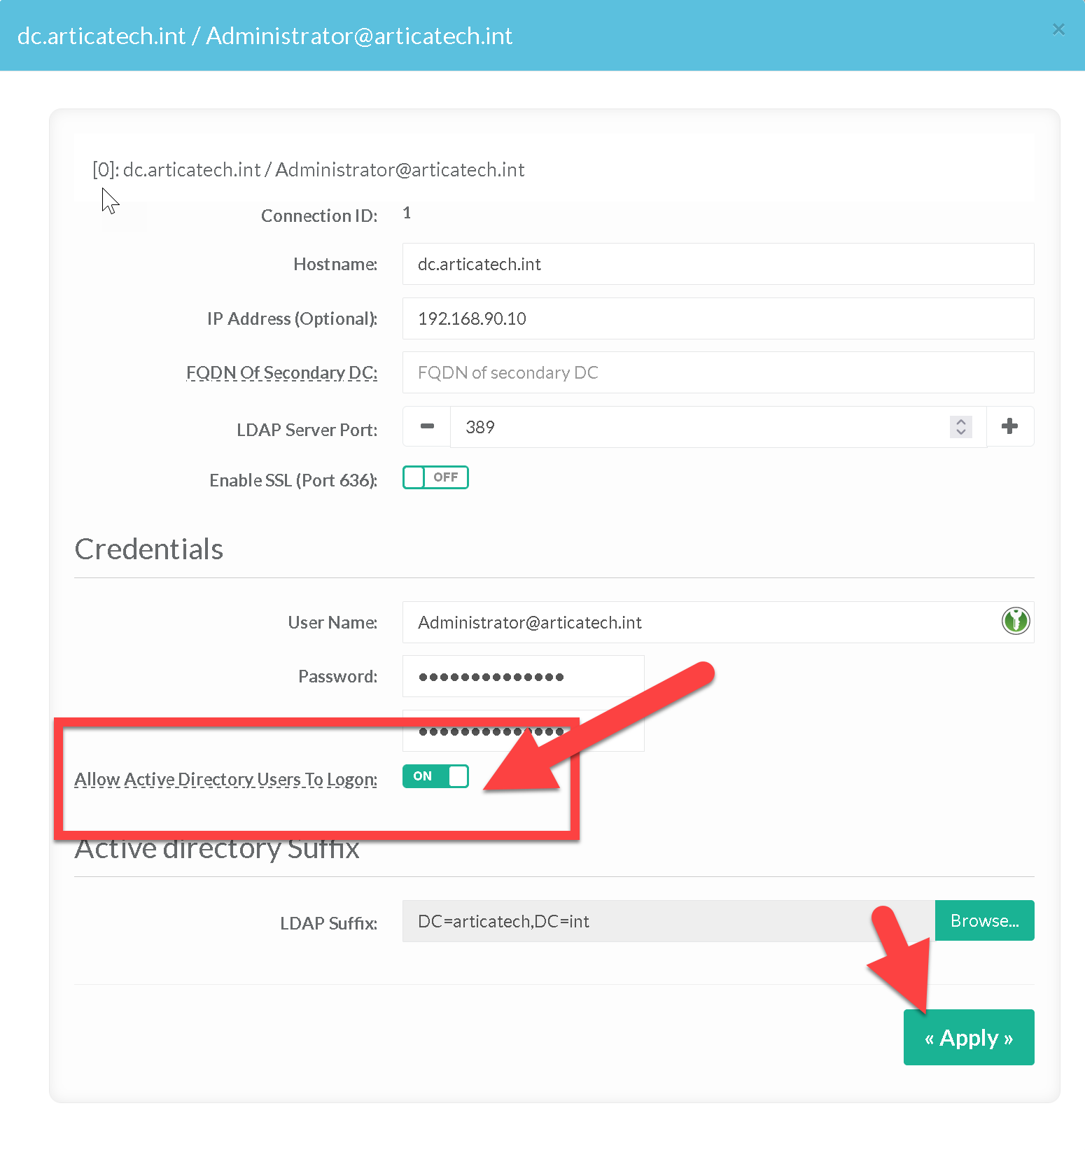Close the dialog with the X icon
This screenshot has width=1085, height=1150.
point(1058,29)
